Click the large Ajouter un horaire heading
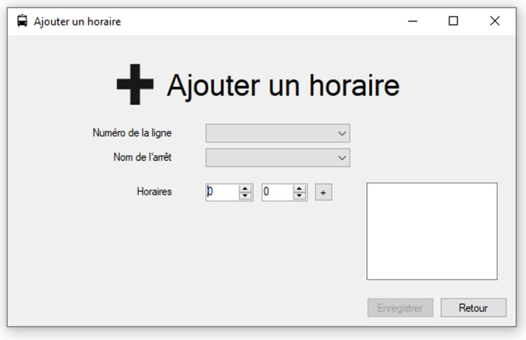Image resolution: width=526 pixels, height=340 pixels. point(284,86)
